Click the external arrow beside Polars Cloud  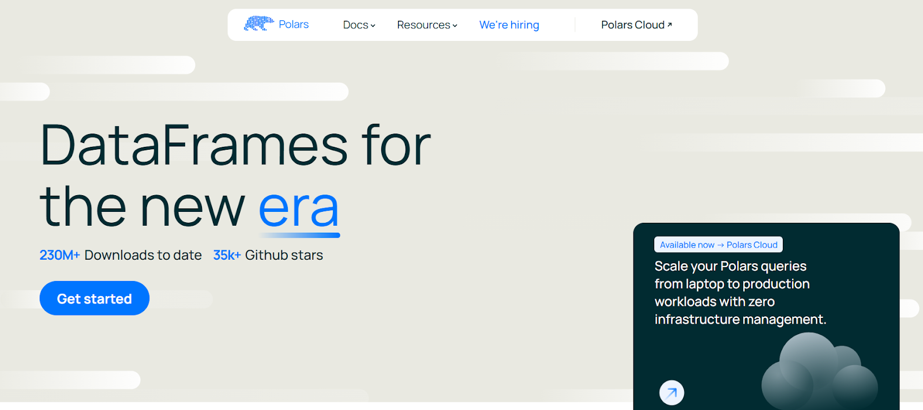[x=670, y=25]
